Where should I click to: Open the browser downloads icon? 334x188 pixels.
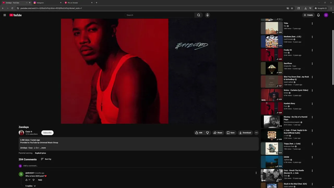click(x=306, y=8)
